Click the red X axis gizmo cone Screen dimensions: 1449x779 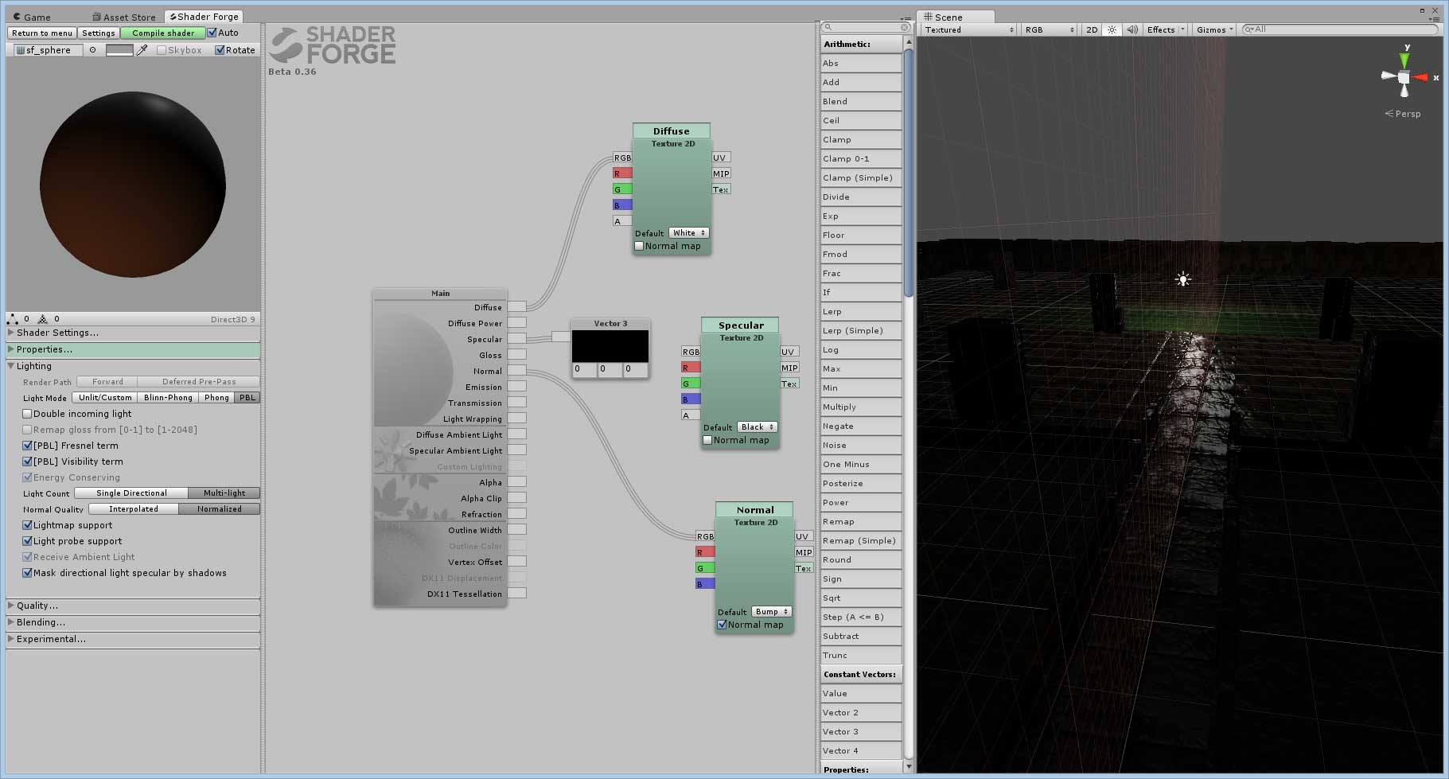pyautogui.click(x=1419, y=77)
